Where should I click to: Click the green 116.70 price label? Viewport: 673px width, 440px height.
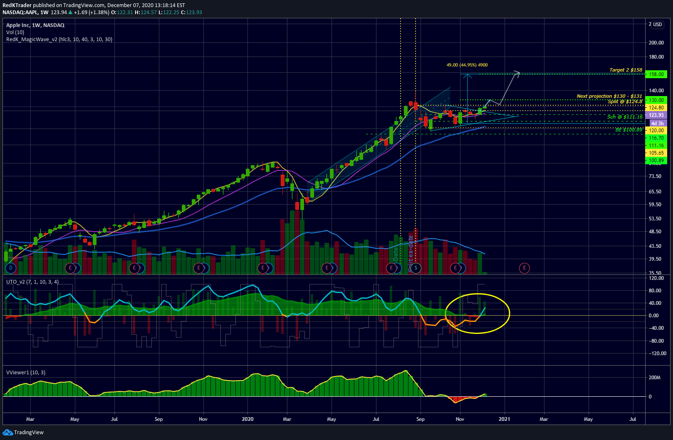pos(656,138)
